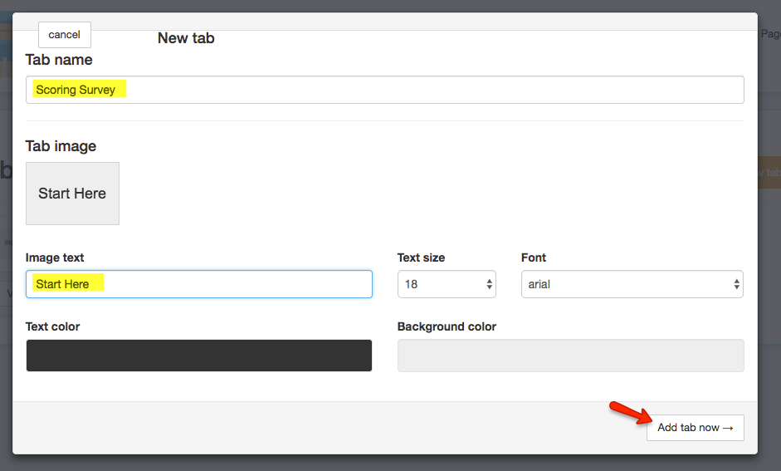Pick the light gray Background color swatch
The width and height of the screenshot is (781, 471).
(x=570, y=356)
